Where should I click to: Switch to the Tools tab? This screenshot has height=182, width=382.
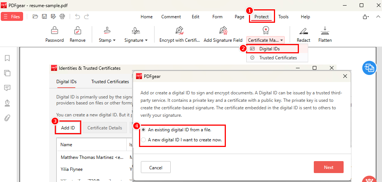tap(284, 17)
